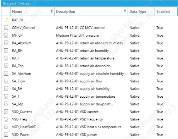Sort by the Description column header
Viewport: 178px width, 139px height.
[66, 12]
